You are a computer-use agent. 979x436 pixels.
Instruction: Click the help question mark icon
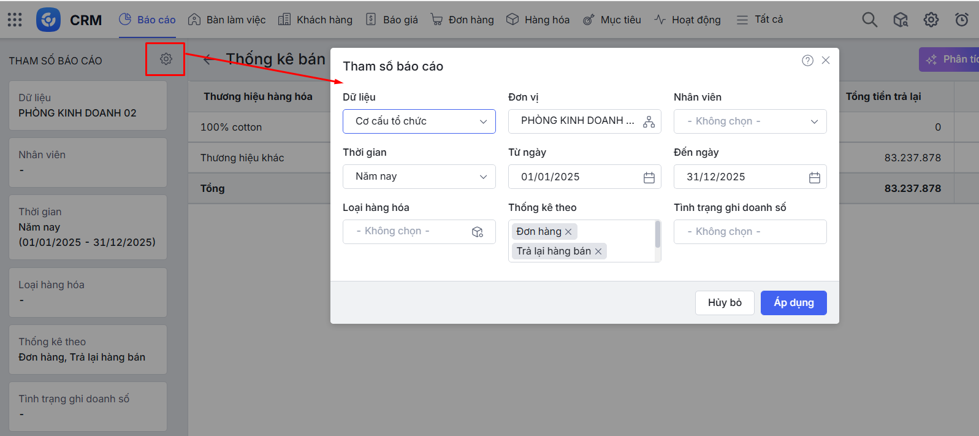tap(807, 60)
